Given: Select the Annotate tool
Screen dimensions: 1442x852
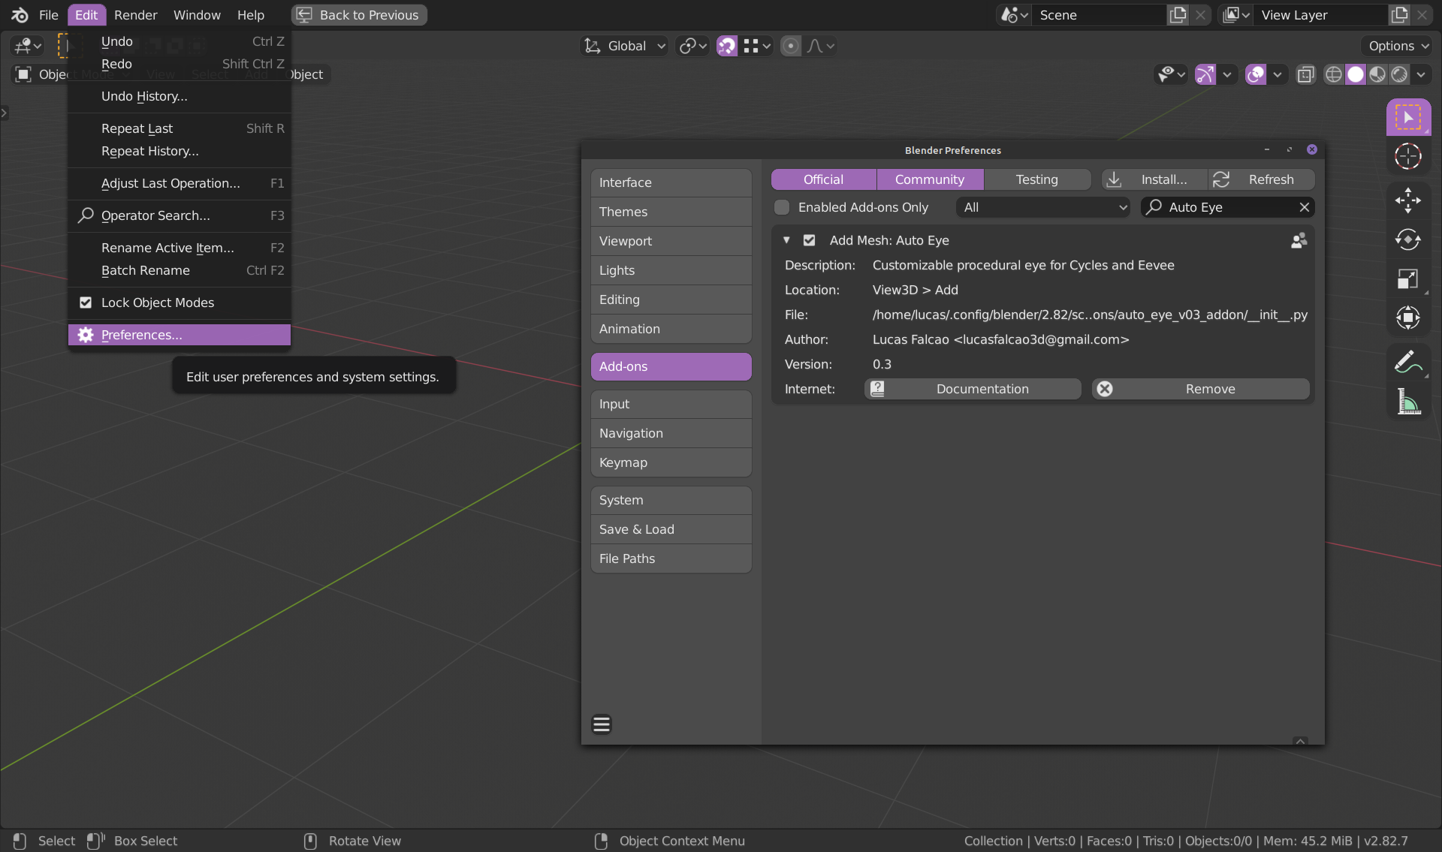Looking at the screenshot, I should [x=1408, y=362].
